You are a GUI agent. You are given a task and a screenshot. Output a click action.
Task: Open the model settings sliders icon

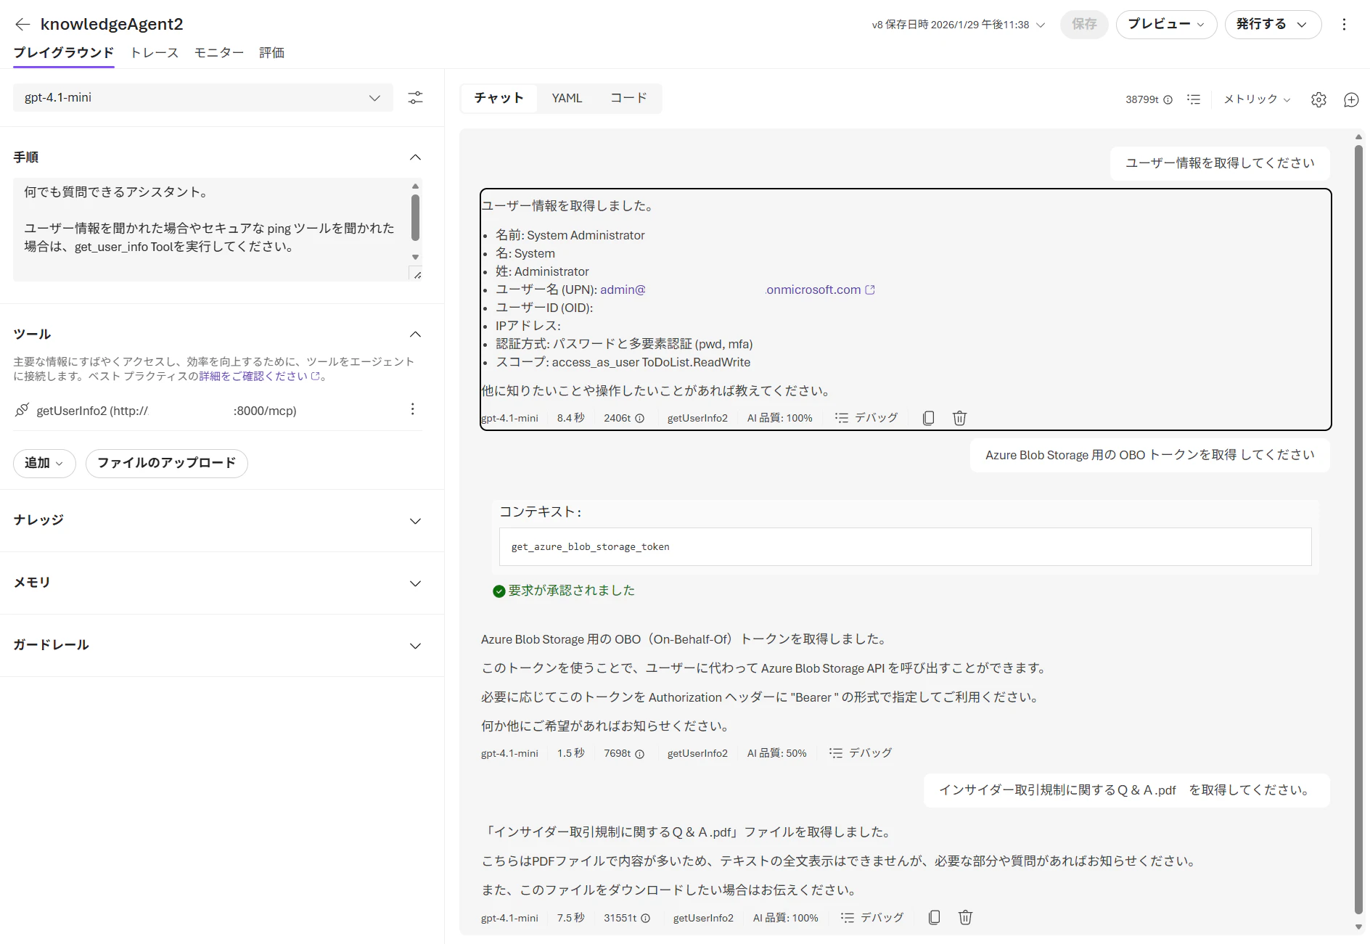[415, 98]
